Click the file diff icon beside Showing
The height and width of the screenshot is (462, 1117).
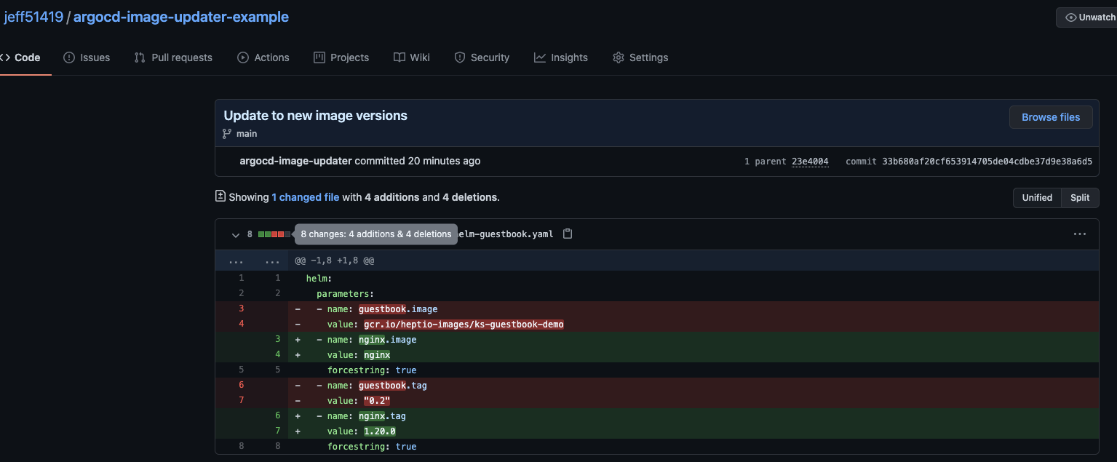(x=220, y=196)
